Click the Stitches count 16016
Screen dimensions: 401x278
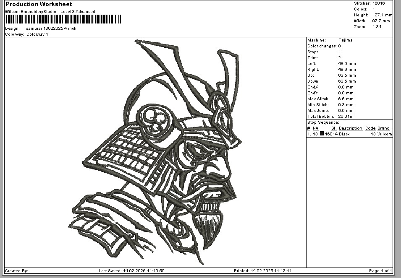pos(378,3)
